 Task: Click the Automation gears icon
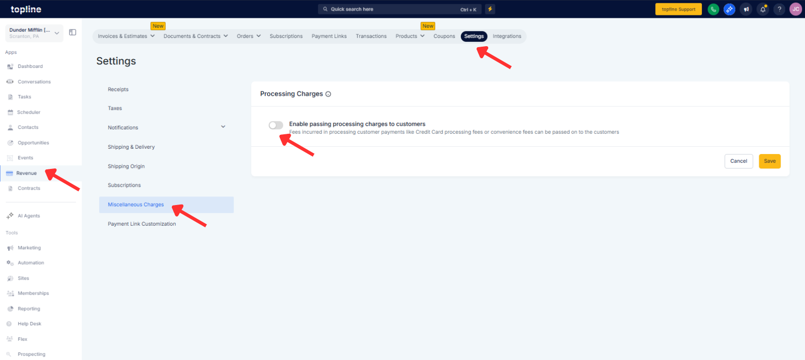10,263
